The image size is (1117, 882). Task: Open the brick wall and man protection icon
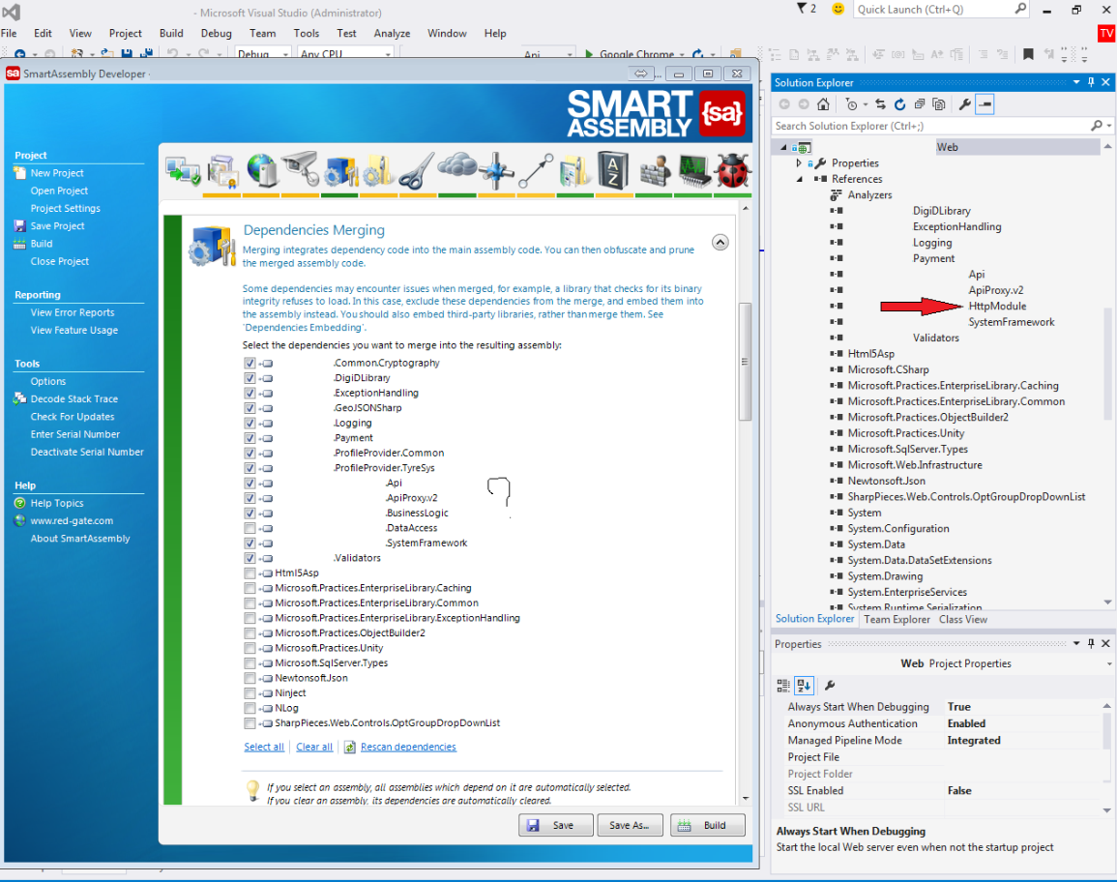pos(654,170)
